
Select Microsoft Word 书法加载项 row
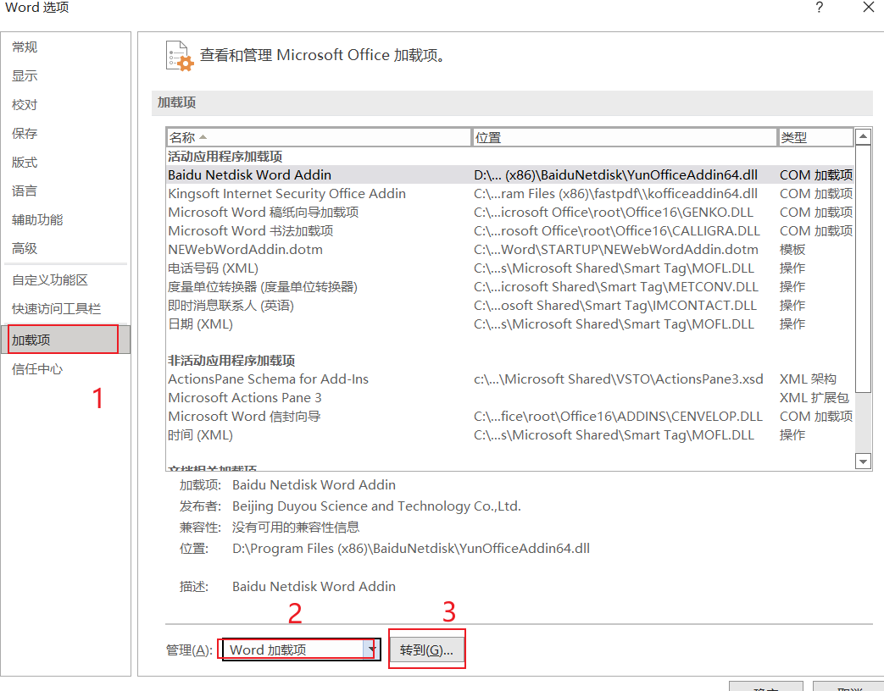tap(510, 230)
